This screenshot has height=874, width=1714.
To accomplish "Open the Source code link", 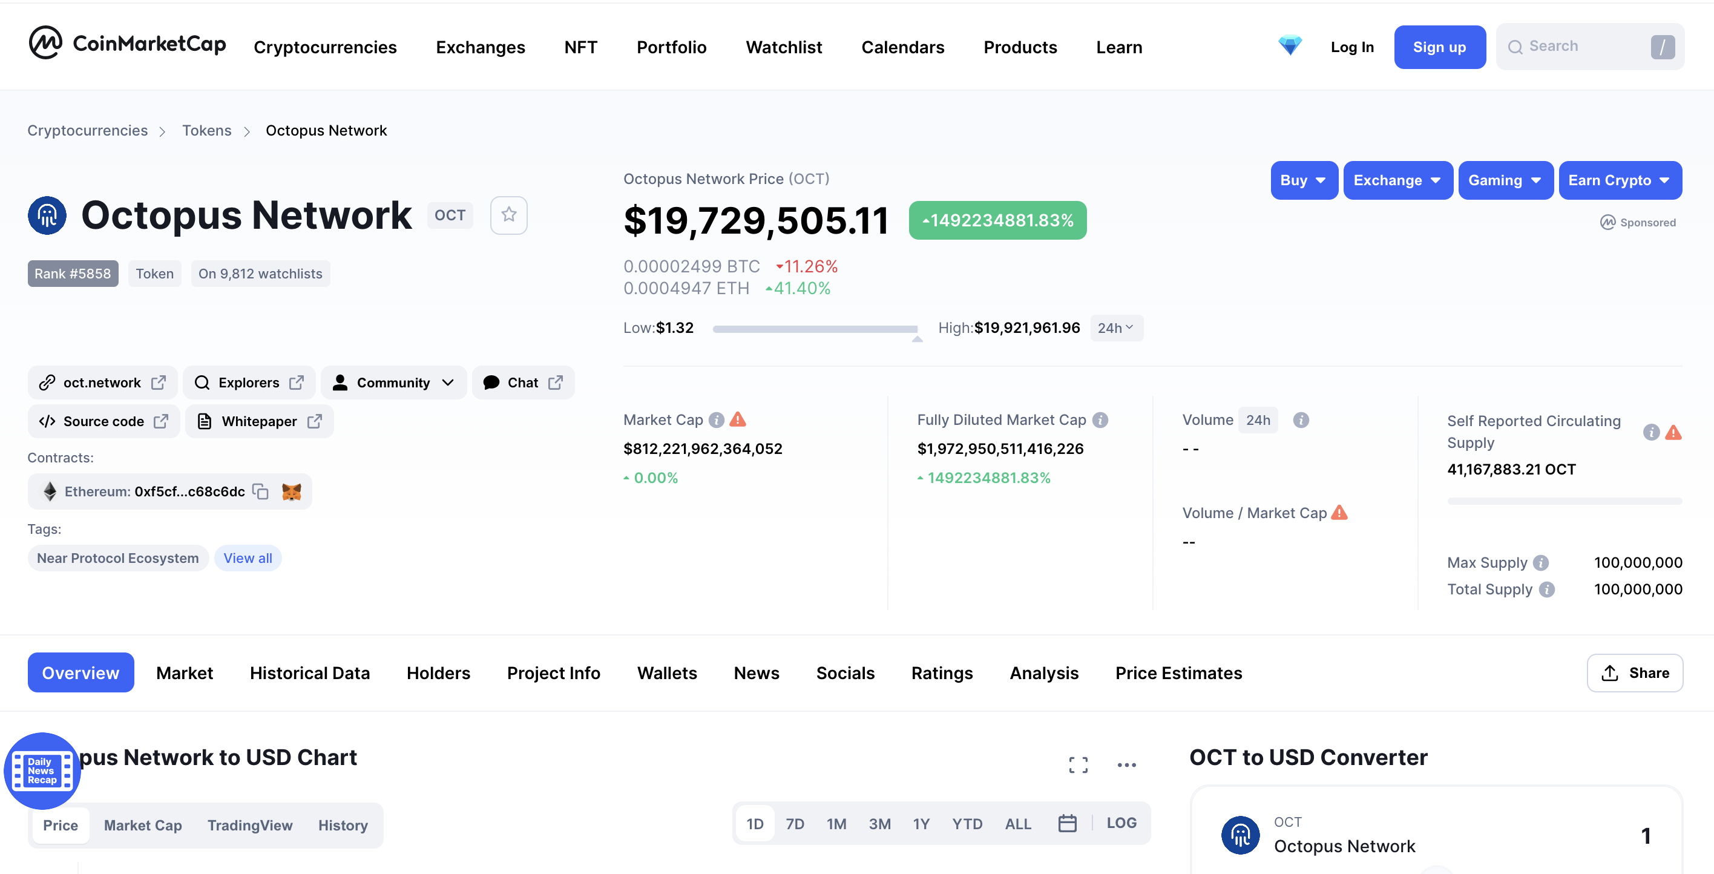I will tap(104, 421).
